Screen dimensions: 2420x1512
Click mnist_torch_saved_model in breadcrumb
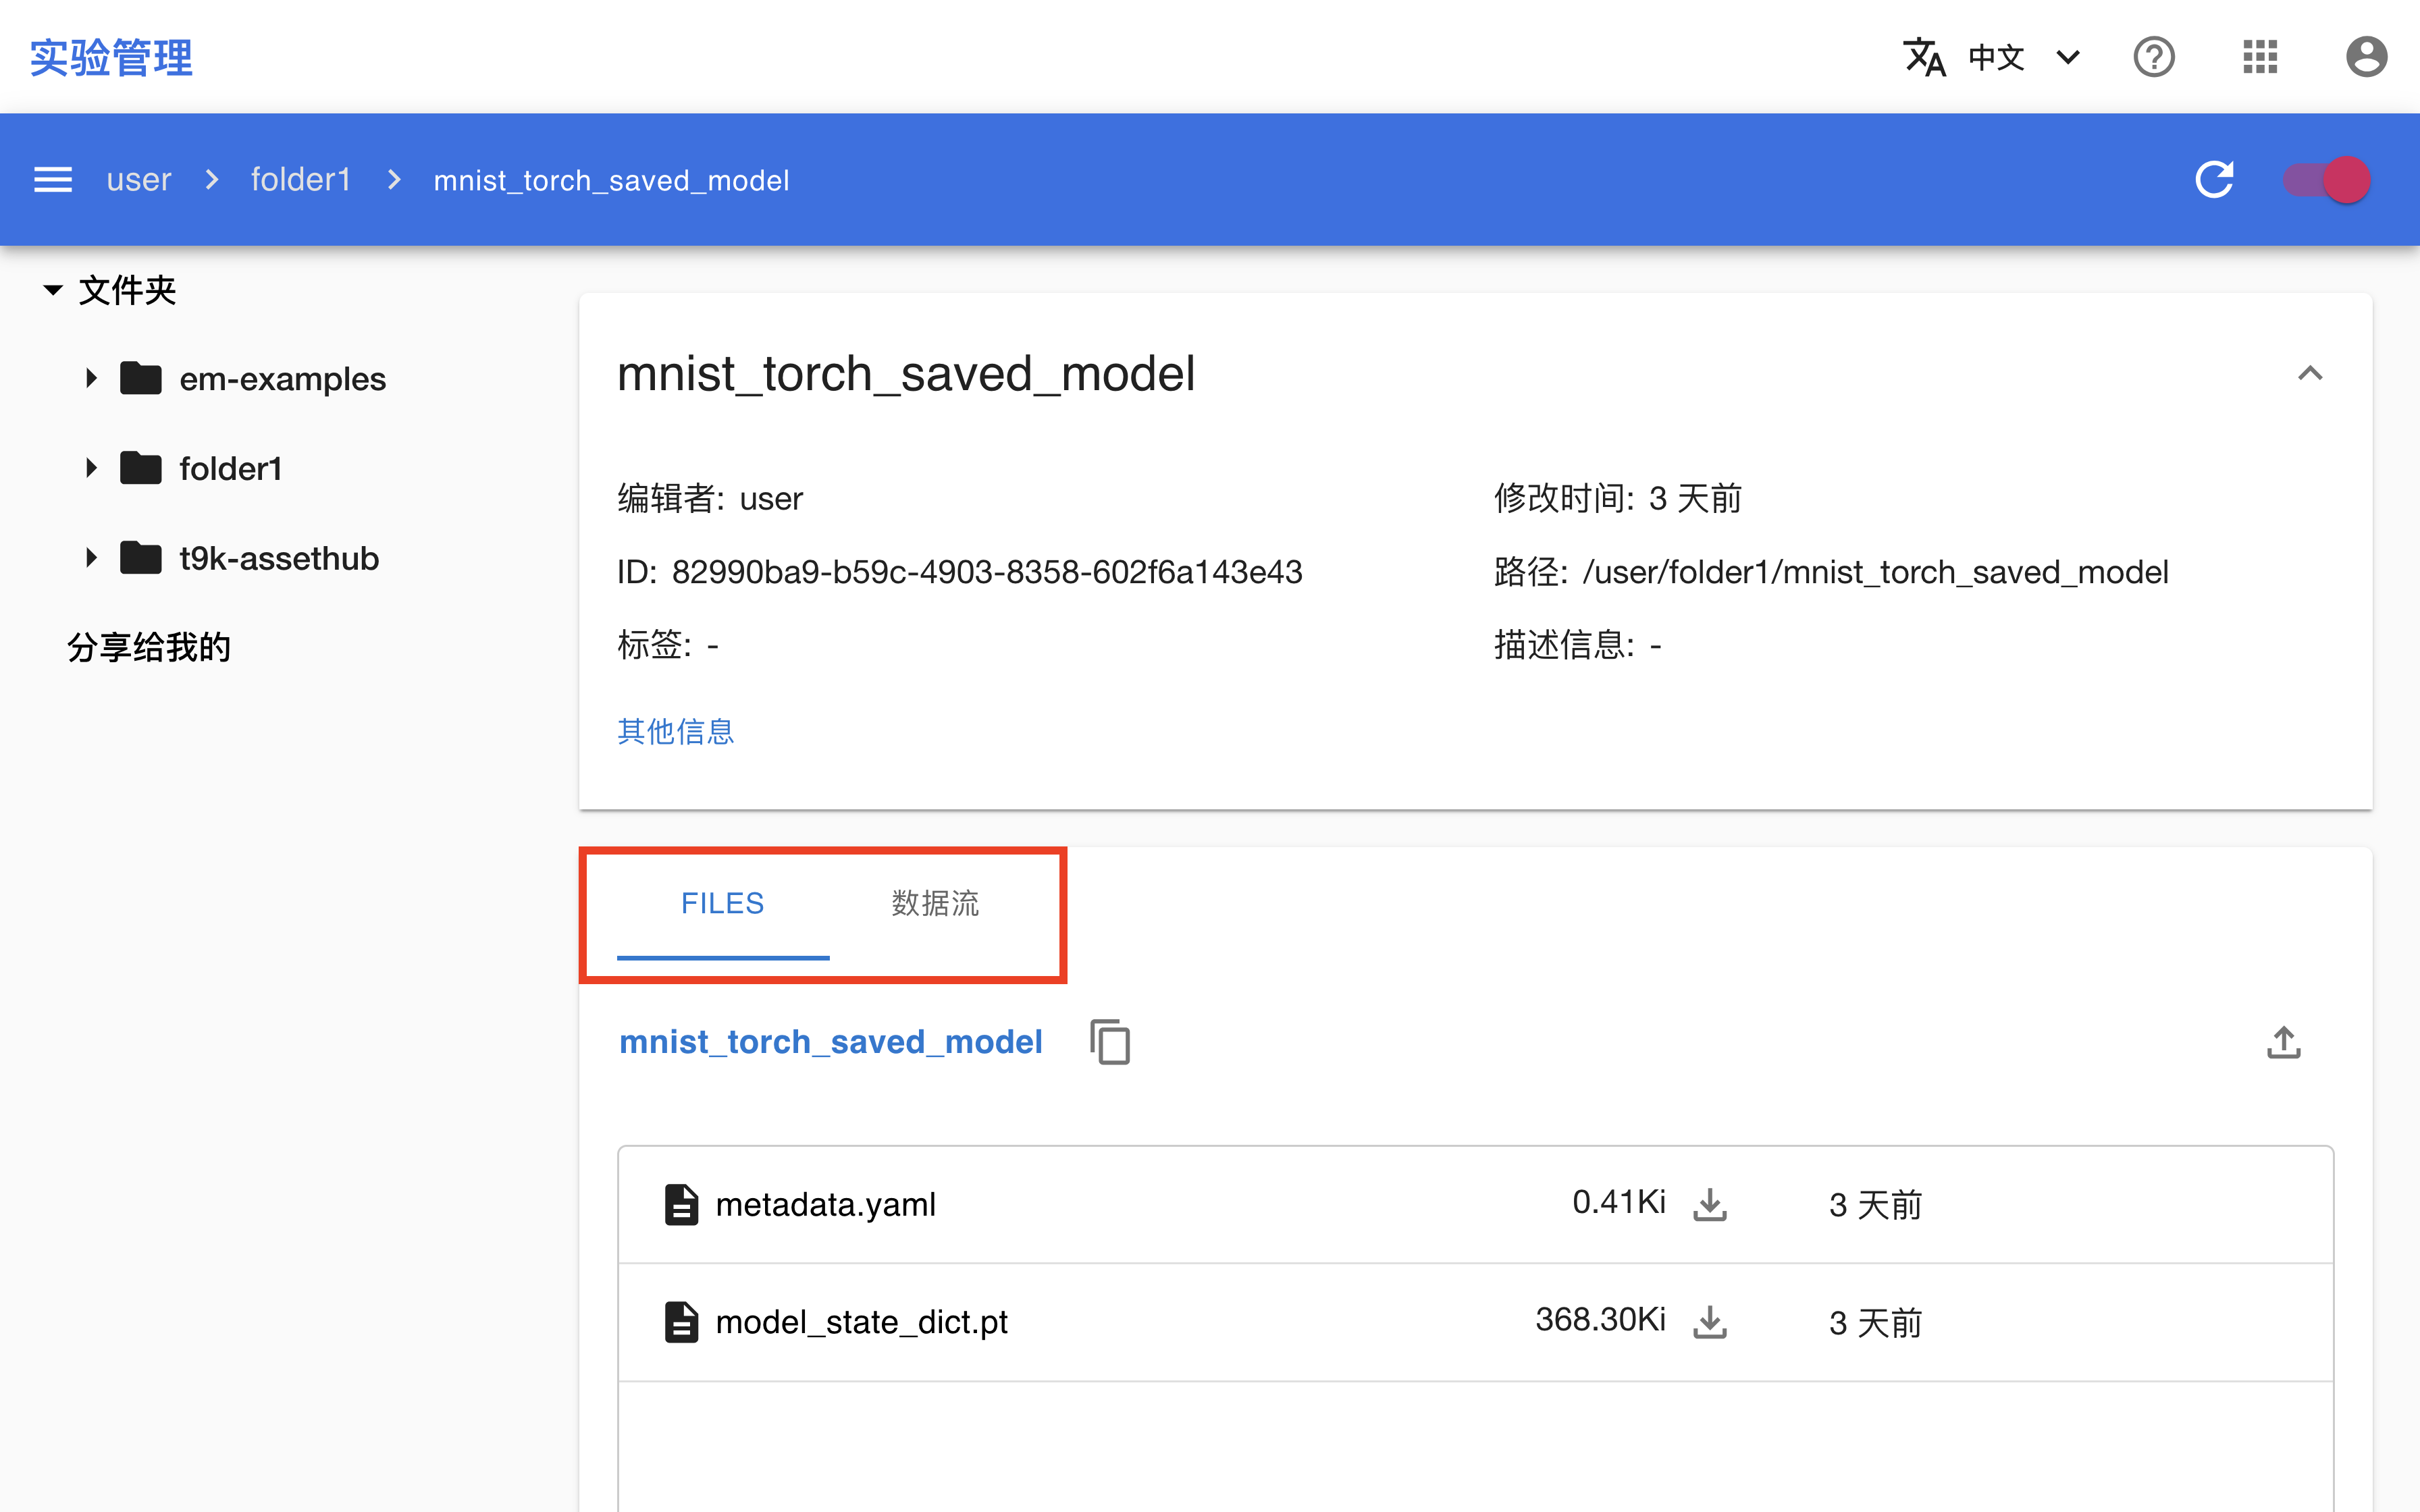pos(611,180)
